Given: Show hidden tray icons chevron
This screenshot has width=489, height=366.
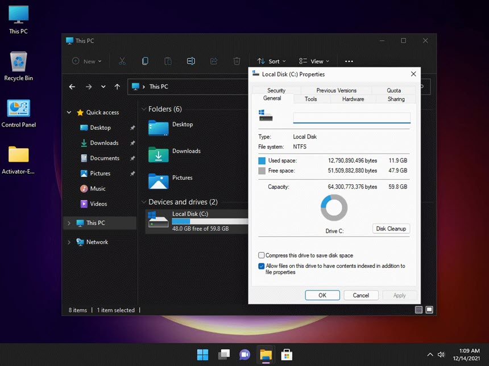Looking at the screenshot, I should (430, 355).
